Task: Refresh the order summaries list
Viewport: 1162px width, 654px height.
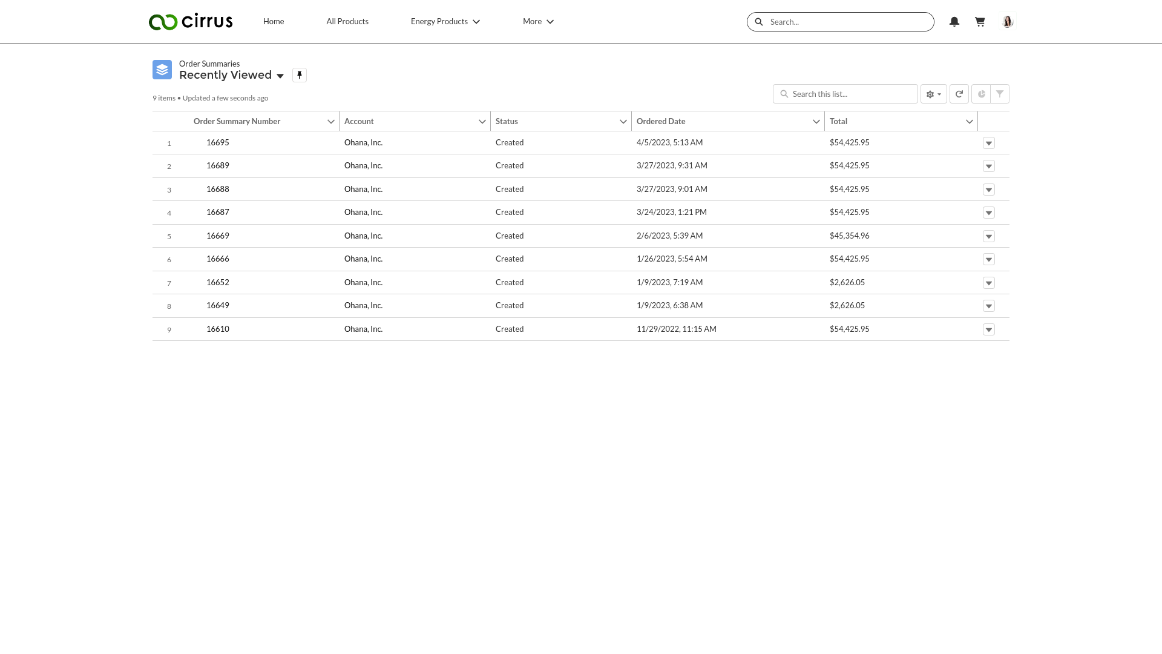Action: tap(959, 94)
